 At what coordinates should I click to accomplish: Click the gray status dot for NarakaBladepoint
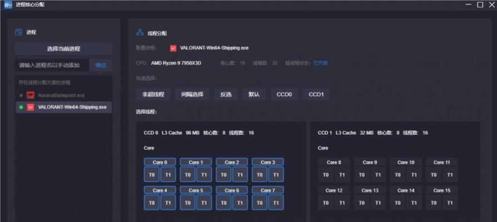21,95
